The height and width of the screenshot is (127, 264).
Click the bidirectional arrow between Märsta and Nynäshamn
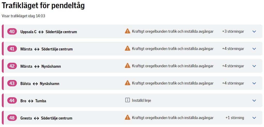[x=37, y=66]
